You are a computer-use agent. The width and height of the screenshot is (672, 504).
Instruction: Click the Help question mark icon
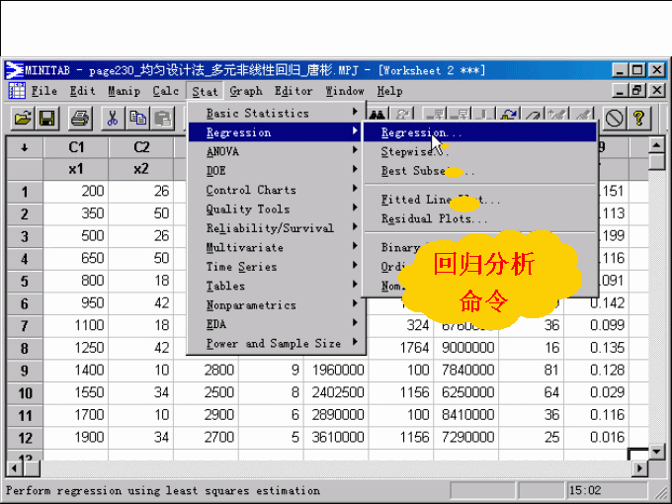coord(640,119)
